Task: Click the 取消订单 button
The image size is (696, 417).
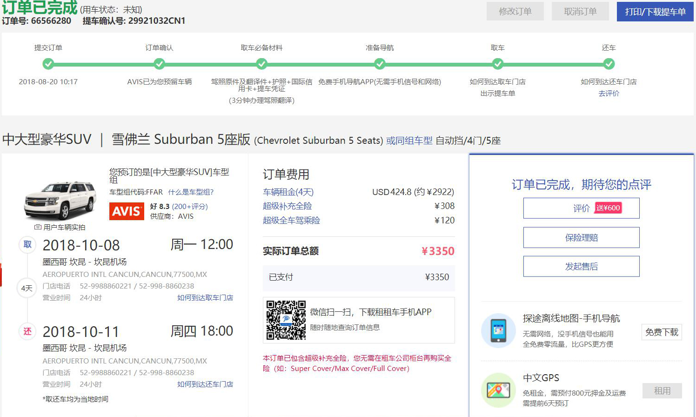Action: tap(580, 12)
